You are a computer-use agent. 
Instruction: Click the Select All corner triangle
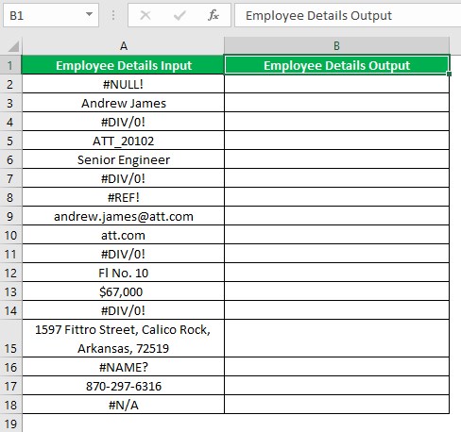13,46
